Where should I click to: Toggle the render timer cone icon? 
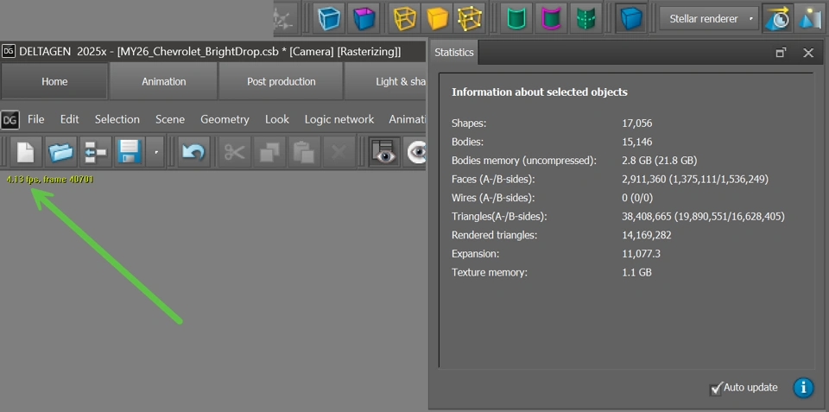(x=776, y=17)
